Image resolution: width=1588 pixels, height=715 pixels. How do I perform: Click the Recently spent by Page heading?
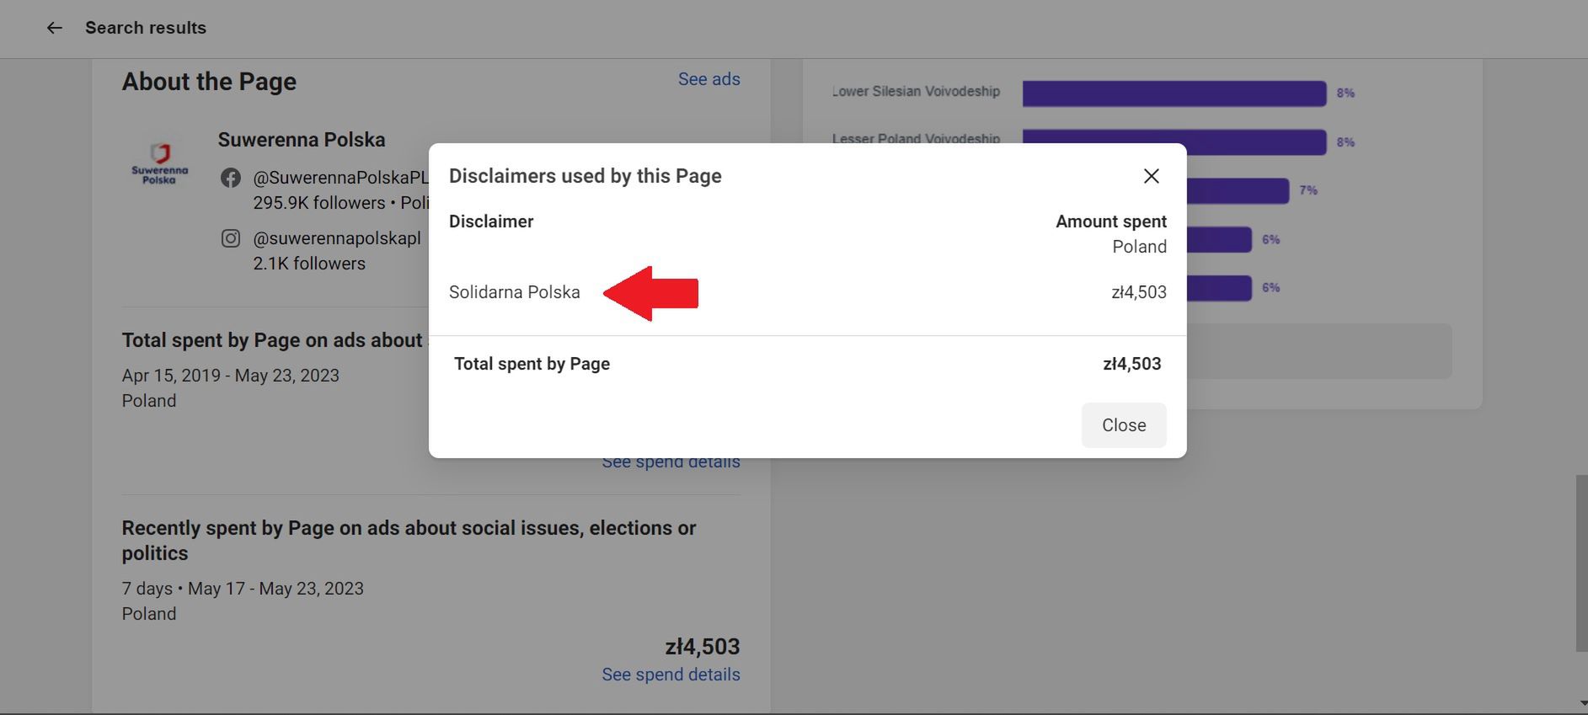409,541
